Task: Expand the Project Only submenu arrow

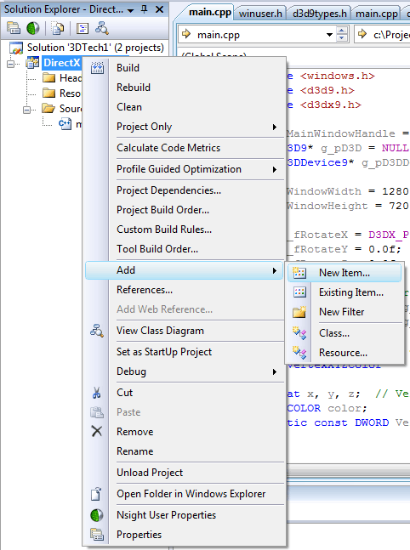Action: click(x=275, y=127)
